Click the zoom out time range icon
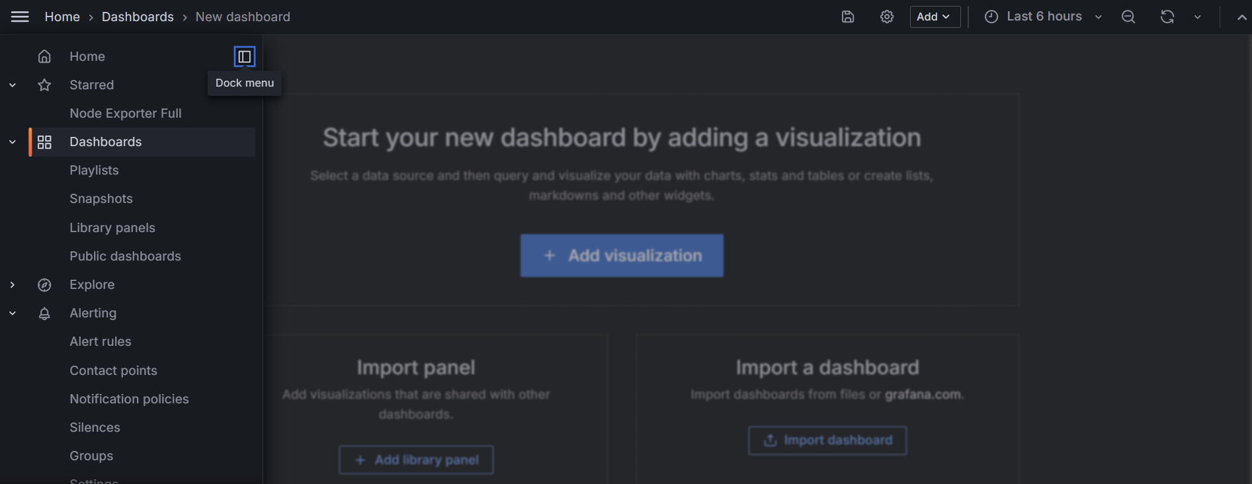This screenshot has height=484, width=1252. 1128,17
